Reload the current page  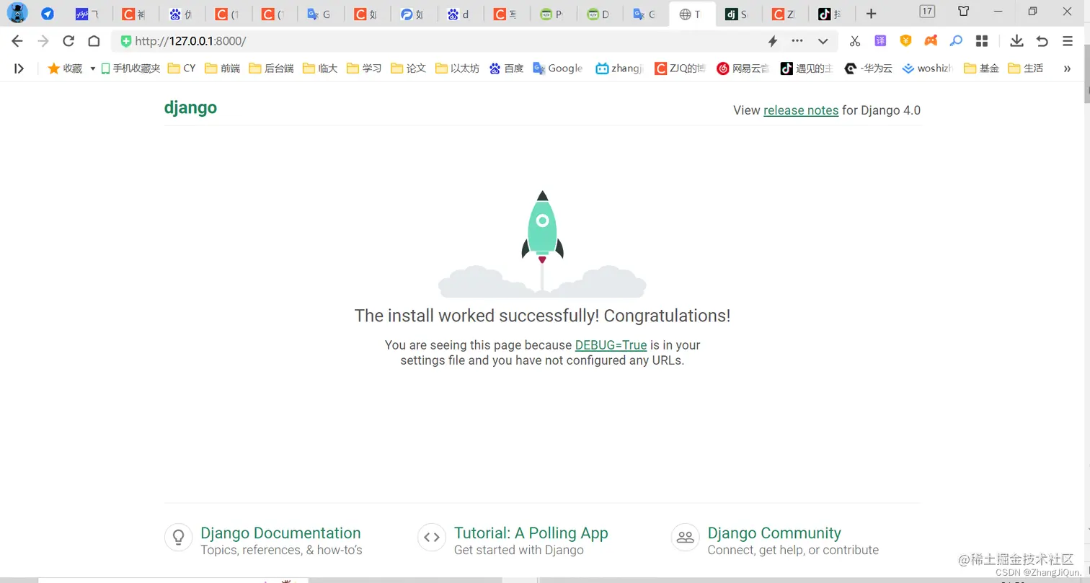pyautogui.click(x=68, y=41)
